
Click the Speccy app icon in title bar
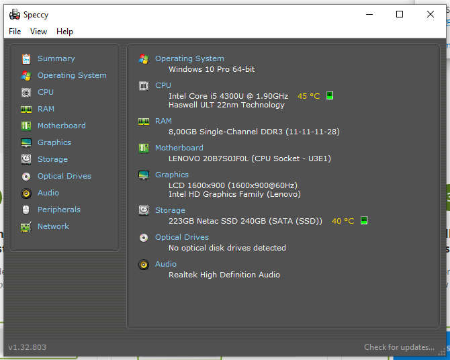click(x=15, y=14)
